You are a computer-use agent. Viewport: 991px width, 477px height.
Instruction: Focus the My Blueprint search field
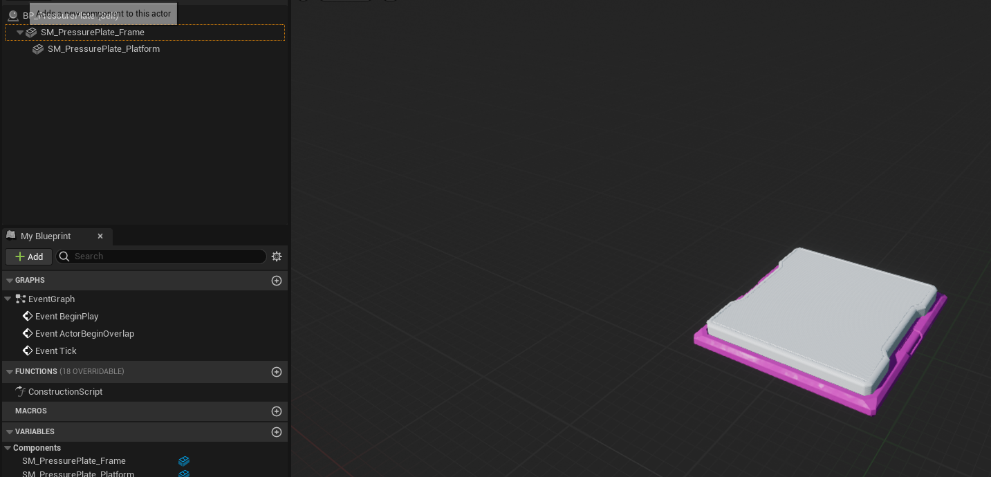161,256
